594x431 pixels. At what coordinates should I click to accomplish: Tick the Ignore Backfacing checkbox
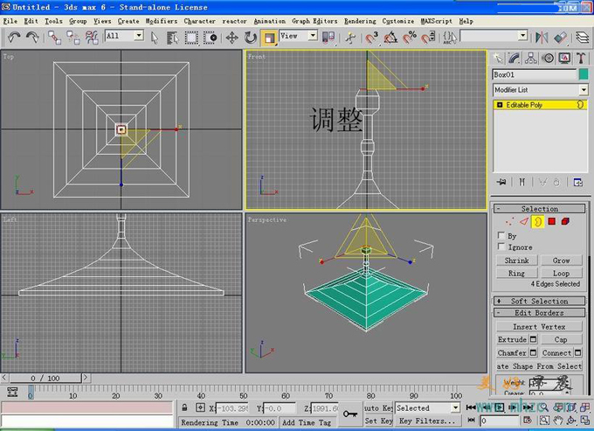[x=501, y=247]
